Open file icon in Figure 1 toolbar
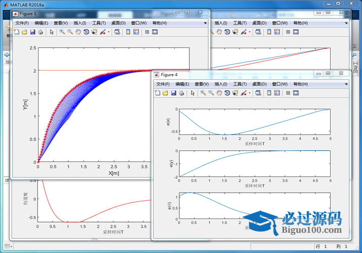362x253 pixels. click(24, 32)
